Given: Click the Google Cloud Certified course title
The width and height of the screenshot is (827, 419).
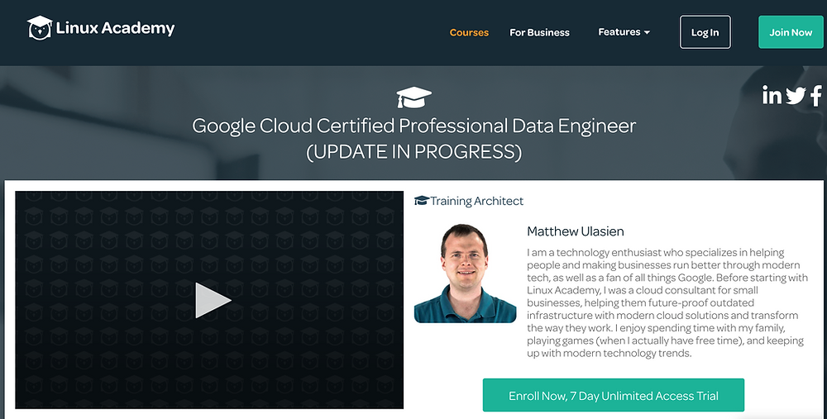Looking at the screenshot, I should tap(413, 126).
